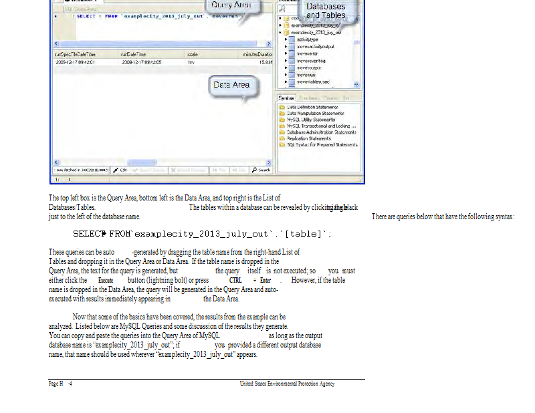Viewport: 535px width, 413px height.
Task: Expand the moveserror table node
Action: pyautogui.click(x=286, y=53)
